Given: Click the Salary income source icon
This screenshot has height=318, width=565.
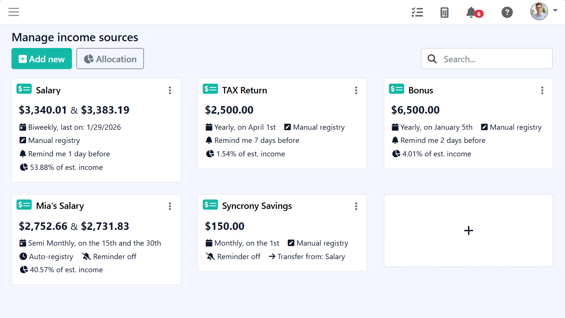Looking at the screenshot, I should pos(24,89).
